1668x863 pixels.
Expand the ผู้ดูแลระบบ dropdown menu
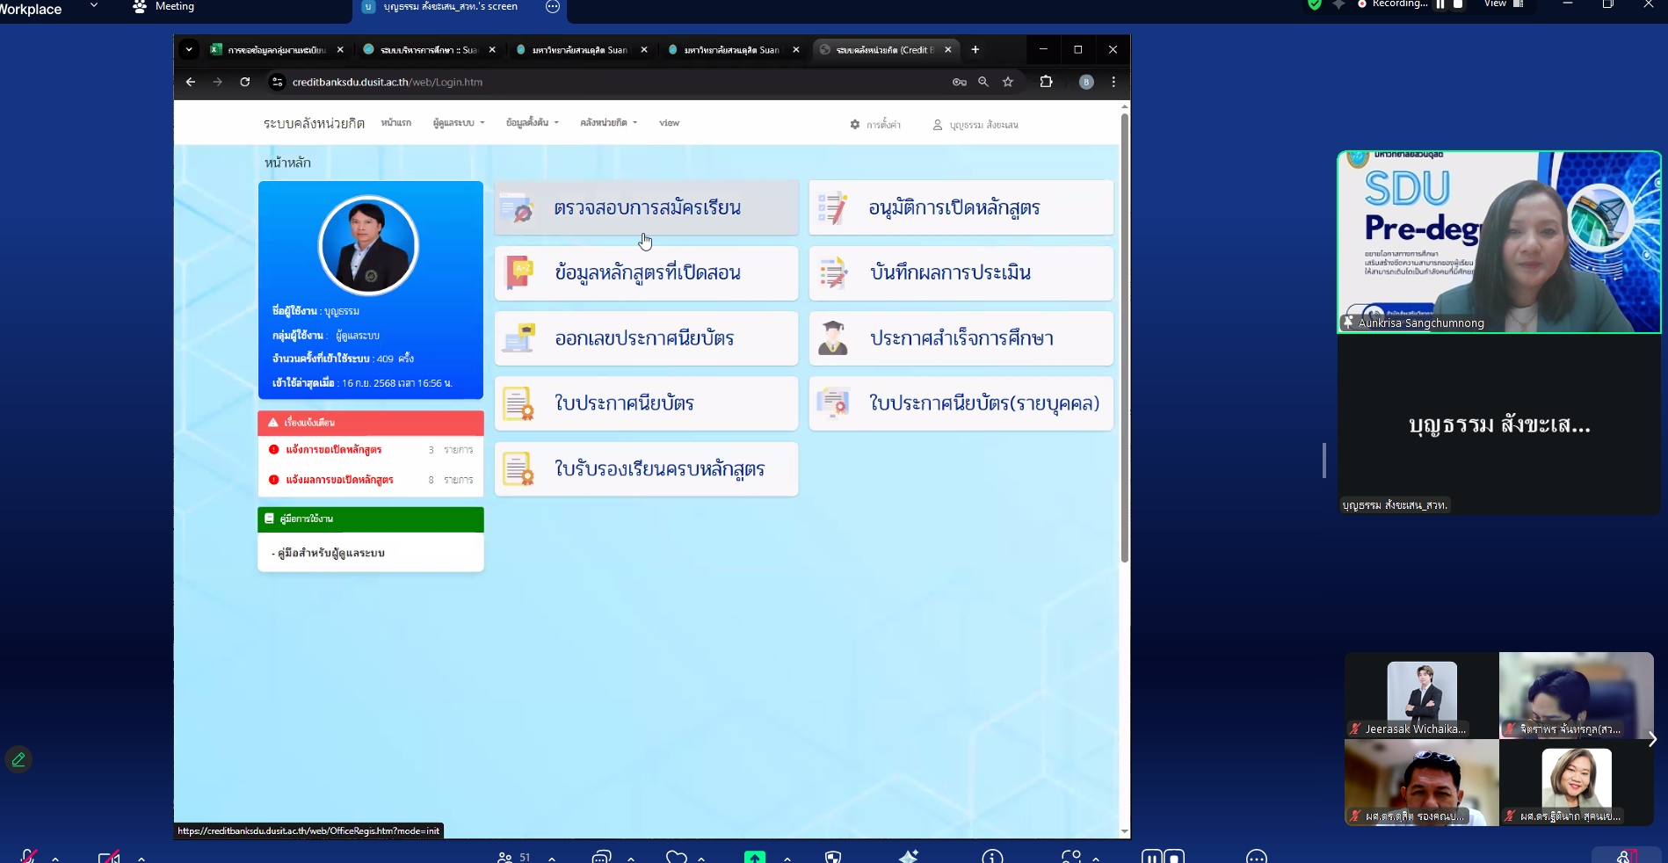[x=458, y=123]
